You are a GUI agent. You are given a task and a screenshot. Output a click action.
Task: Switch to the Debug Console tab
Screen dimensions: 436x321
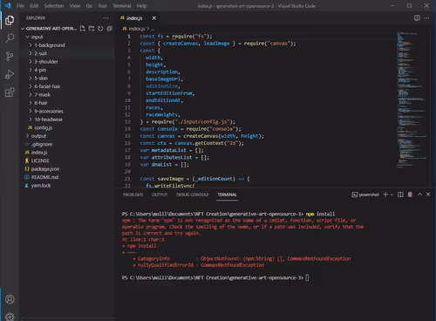[193, 195]
